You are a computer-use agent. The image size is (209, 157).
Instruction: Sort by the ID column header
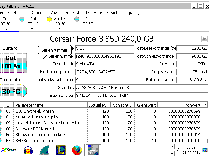pos(8,105)
